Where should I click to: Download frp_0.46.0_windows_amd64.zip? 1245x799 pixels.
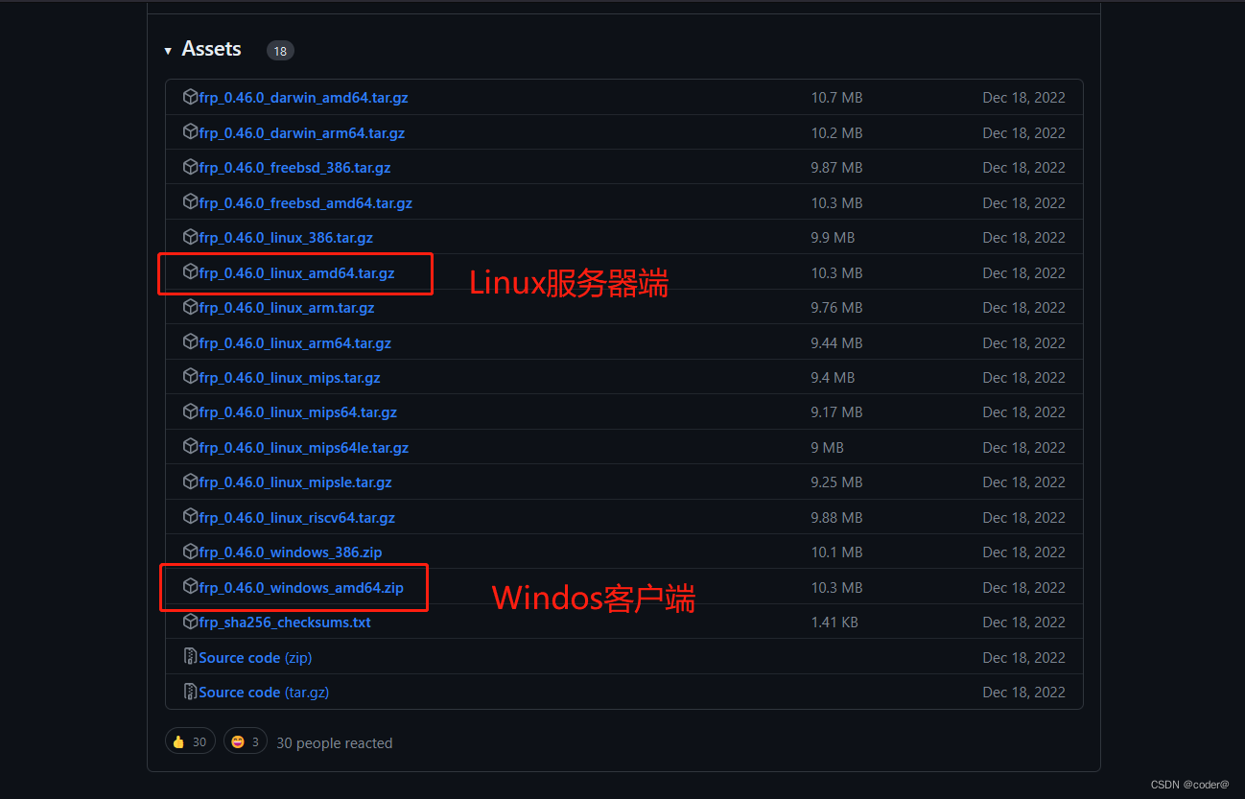tap(296, 587)
